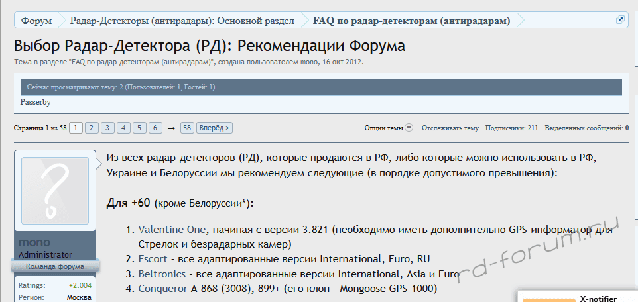
Task: Click the thread title Выбор Радар-Детектора heading
Action: point(209,46)
